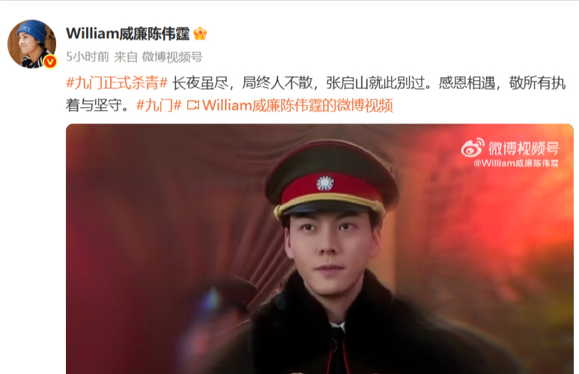Screen dimensions: 579x374
Task: Click the @William威廉陈伟霆 watermark handle
Action: [516, 163]
